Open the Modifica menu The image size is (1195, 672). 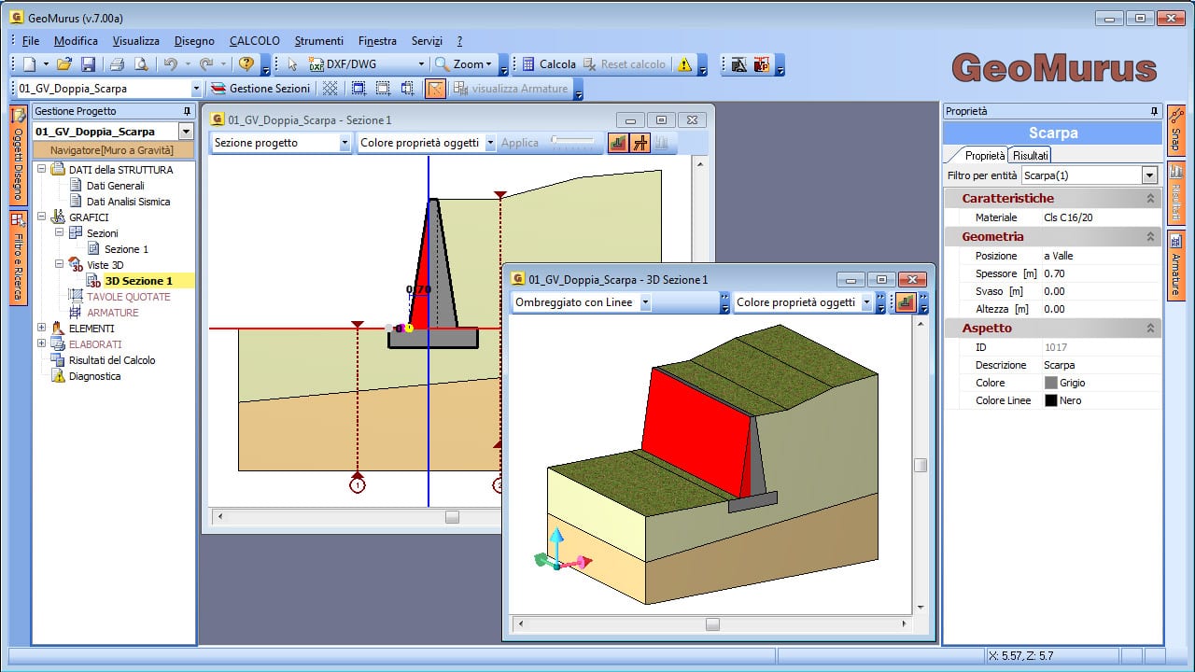coord(76,41)
